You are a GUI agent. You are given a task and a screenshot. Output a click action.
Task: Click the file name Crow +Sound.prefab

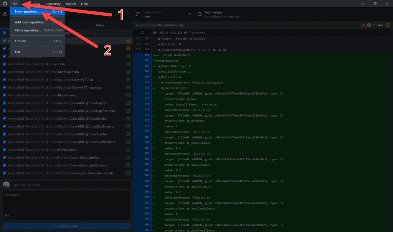click(84, 158)
